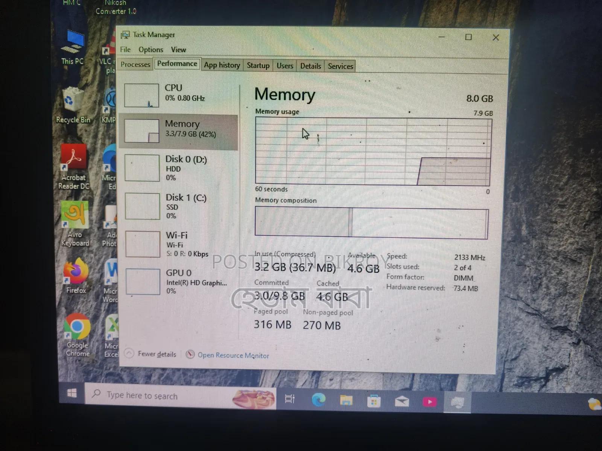602x451 pixels.
Task: Launch Firefox from the desktop
Action: pos(76,275)
